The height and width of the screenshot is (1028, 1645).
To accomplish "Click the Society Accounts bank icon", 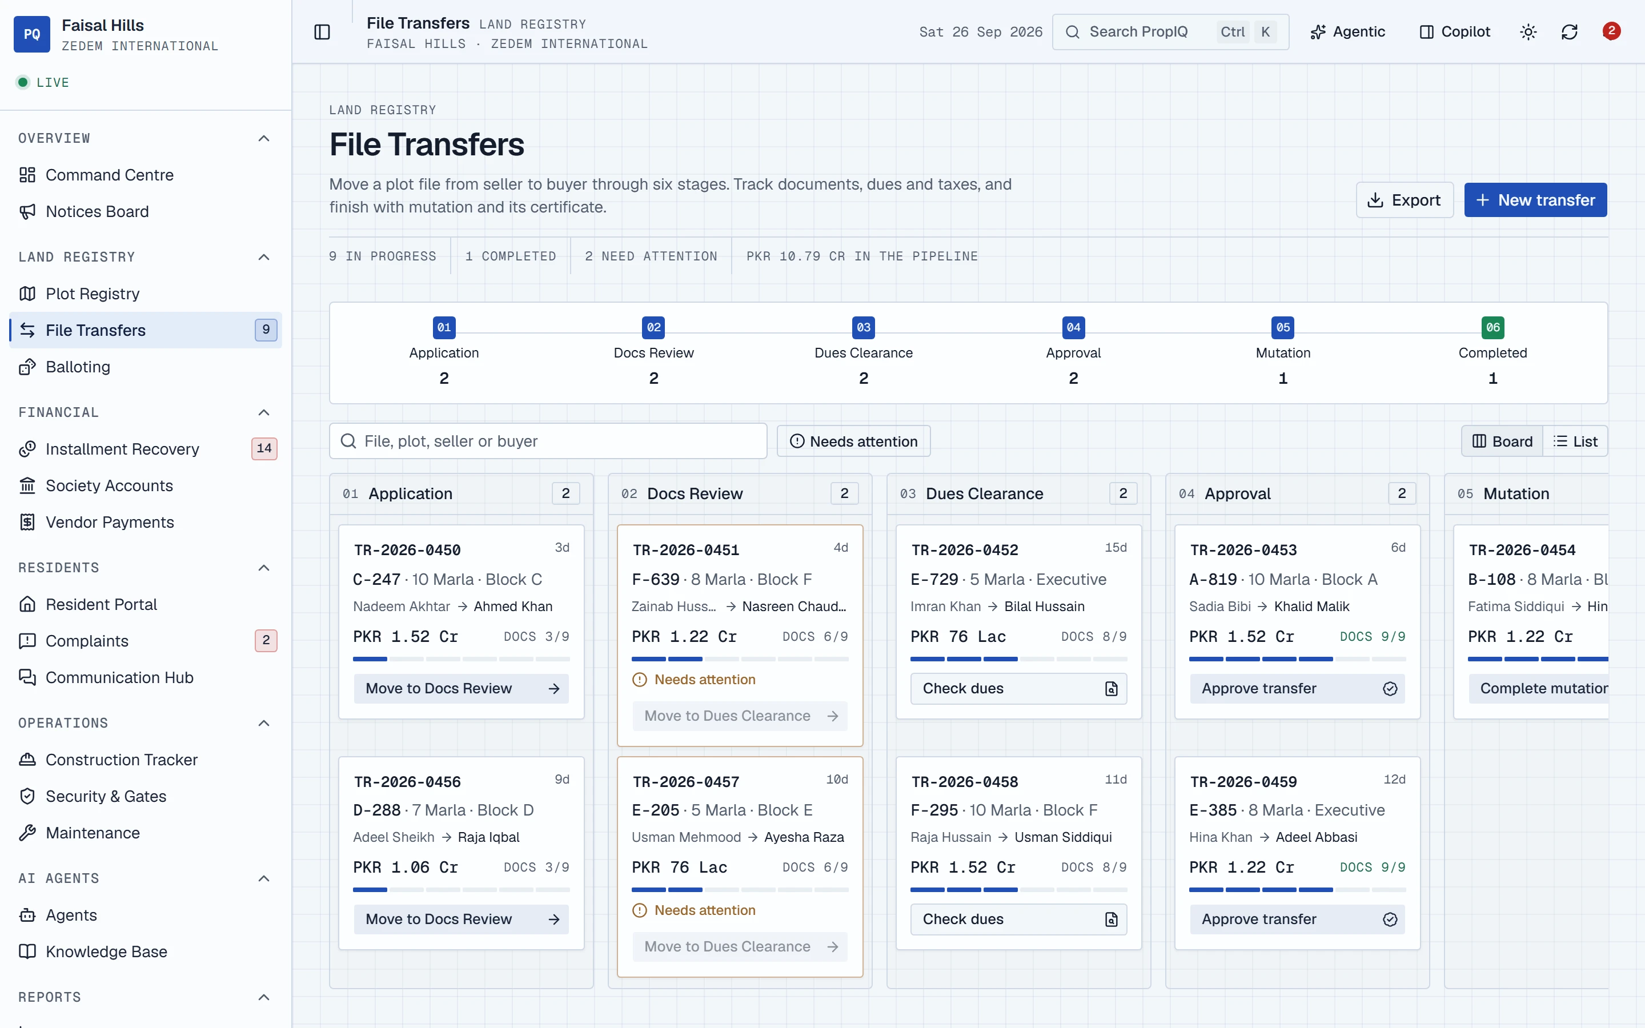I will click(27, 485).
